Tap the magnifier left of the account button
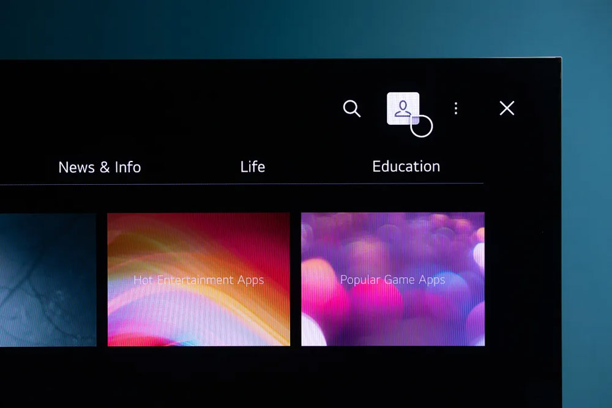Image resolution: width=612 pixels, height=408 pixels. (x=351, y=109)
